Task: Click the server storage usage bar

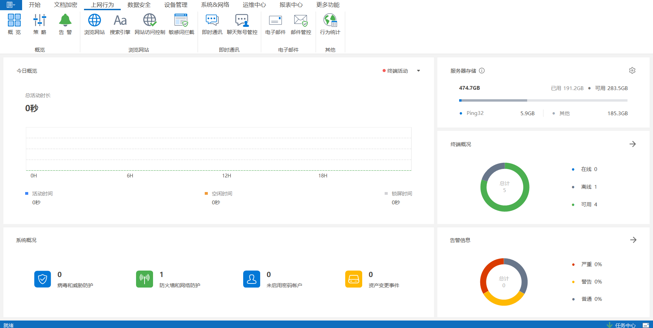Action: [543, 100]
